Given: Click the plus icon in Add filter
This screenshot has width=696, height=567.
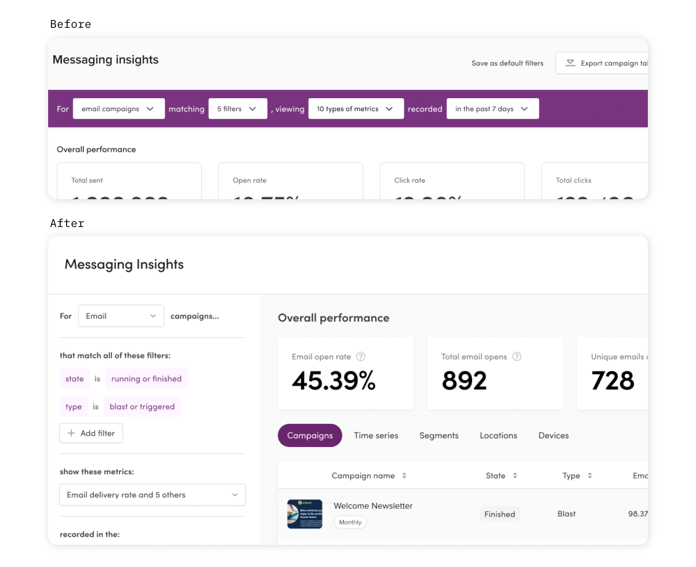Looking at the screenshot, I should tap(71, 433).
